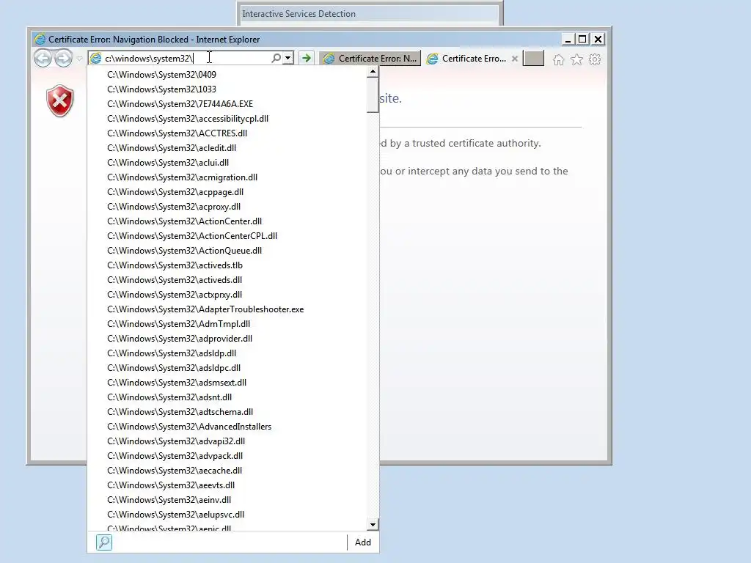The width and height of the screenshot is (751, 563).
Task: Select AdvancedInstallers suggestion
Action: coord(227,427)
